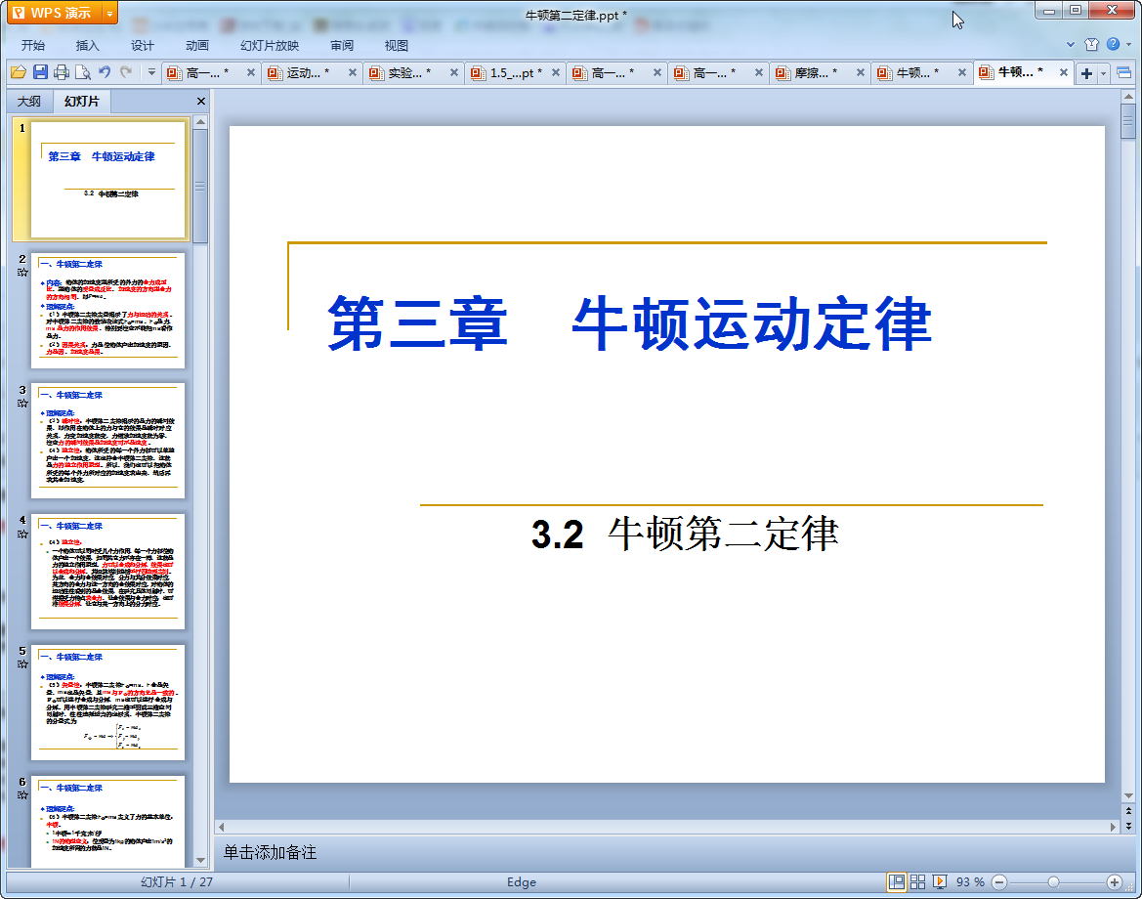
Task: Open the 幻灯片放映 menu
Action: pyautogui.click(x=270, y=45)
